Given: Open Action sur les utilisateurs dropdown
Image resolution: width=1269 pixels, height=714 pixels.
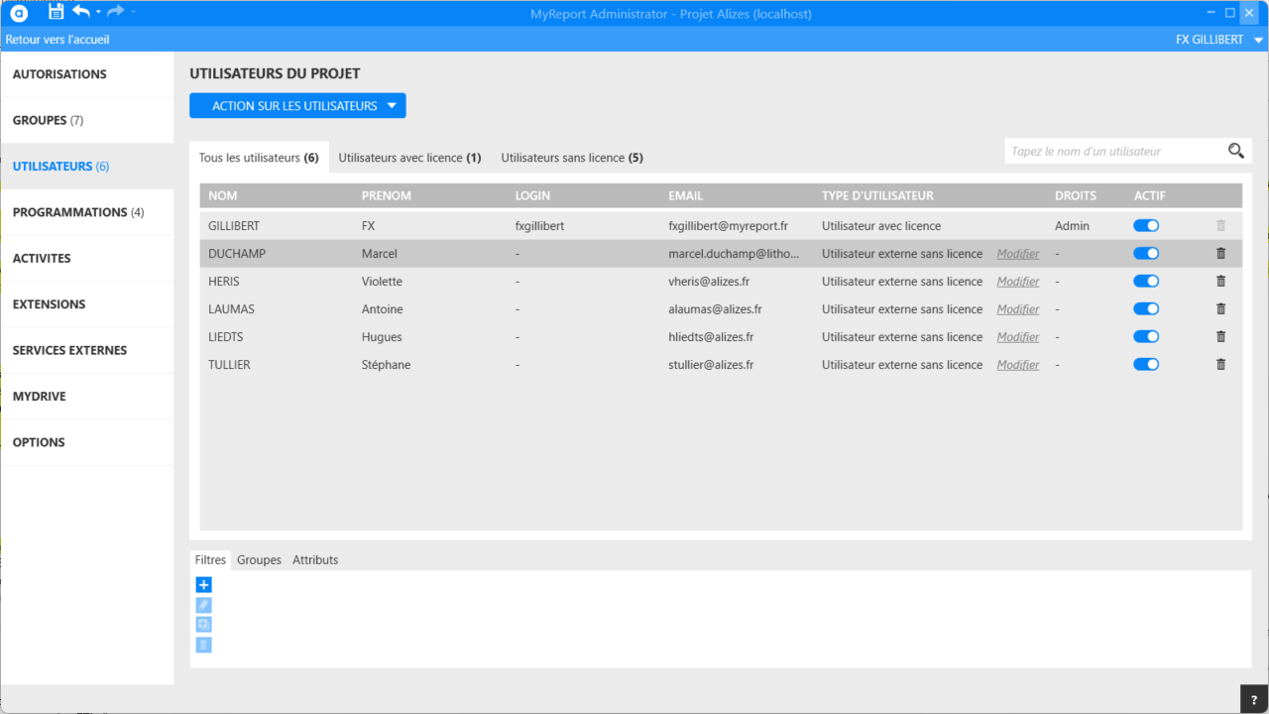Looking at the screenshot, I should (297, 106).
